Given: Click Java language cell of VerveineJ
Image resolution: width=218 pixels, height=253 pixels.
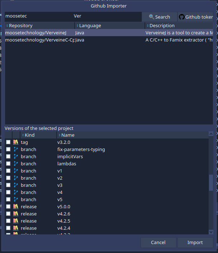Looking at the screenshot, I should pyautogui.click(x=110, y=33).
